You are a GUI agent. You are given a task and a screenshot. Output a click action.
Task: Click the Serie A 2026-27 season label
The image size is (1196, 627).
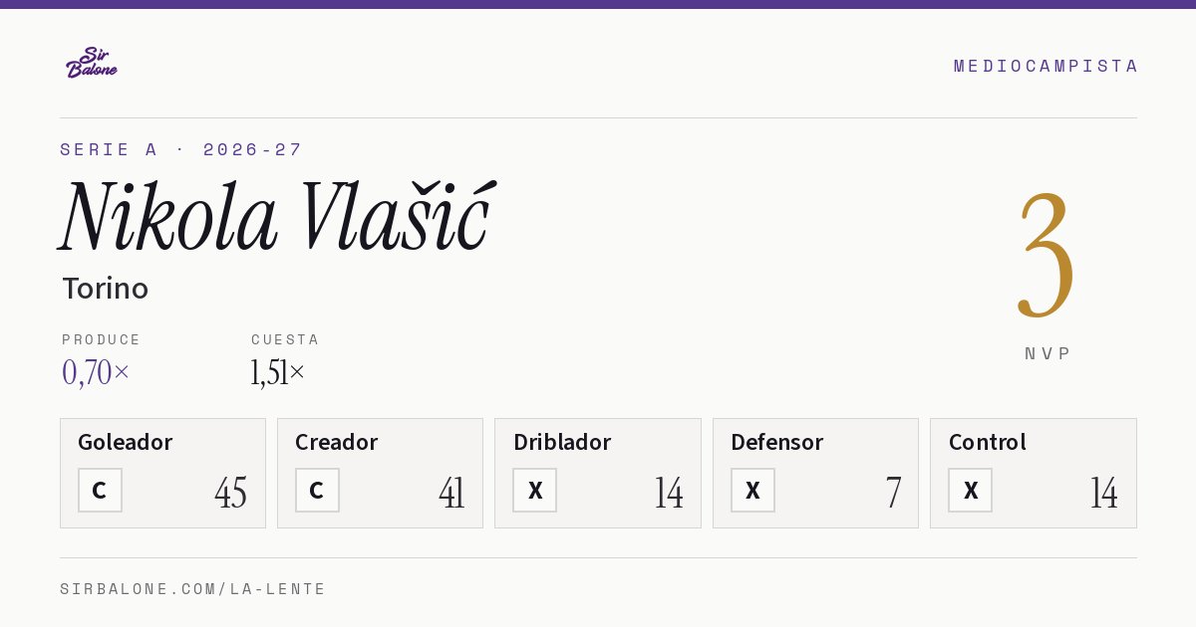(181, 149)
